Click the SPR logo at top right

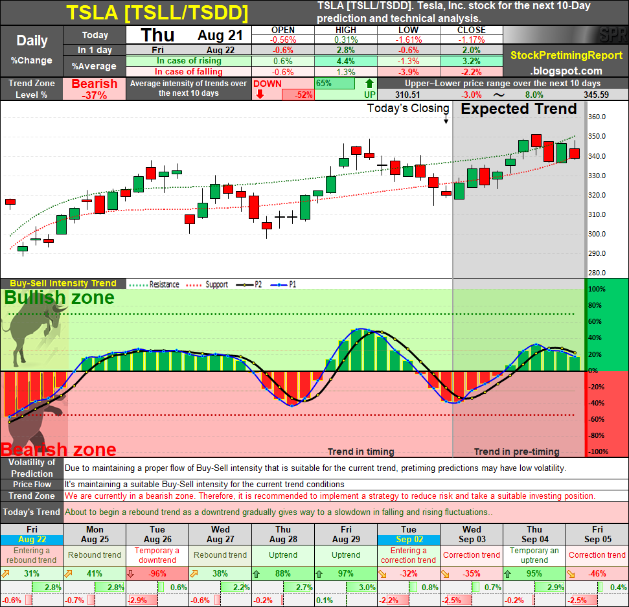pos(613,35)
